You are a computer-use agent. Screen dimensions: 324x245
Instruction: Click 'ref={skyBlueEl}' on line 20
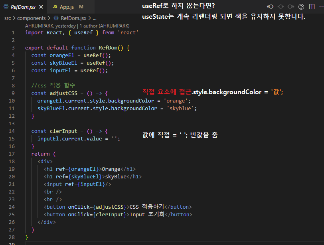pyautogui.click(x=79, y=177)
